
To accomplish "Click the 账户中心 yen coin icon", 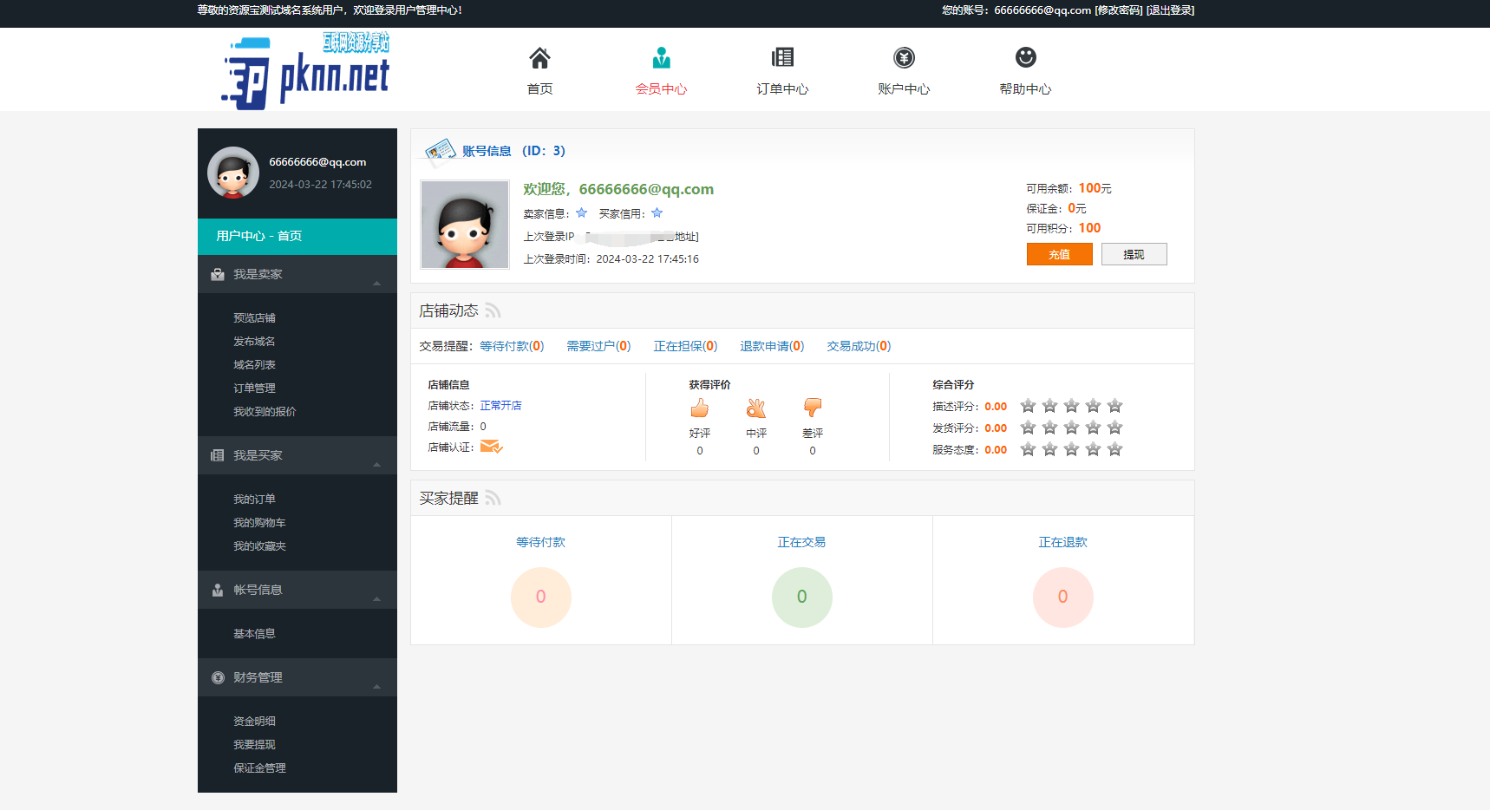I will (x=905, y=58).
